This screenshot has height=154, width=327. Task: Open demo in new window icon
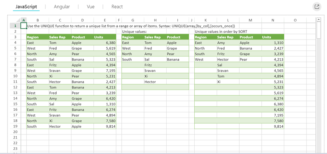[x=317, y=7]
